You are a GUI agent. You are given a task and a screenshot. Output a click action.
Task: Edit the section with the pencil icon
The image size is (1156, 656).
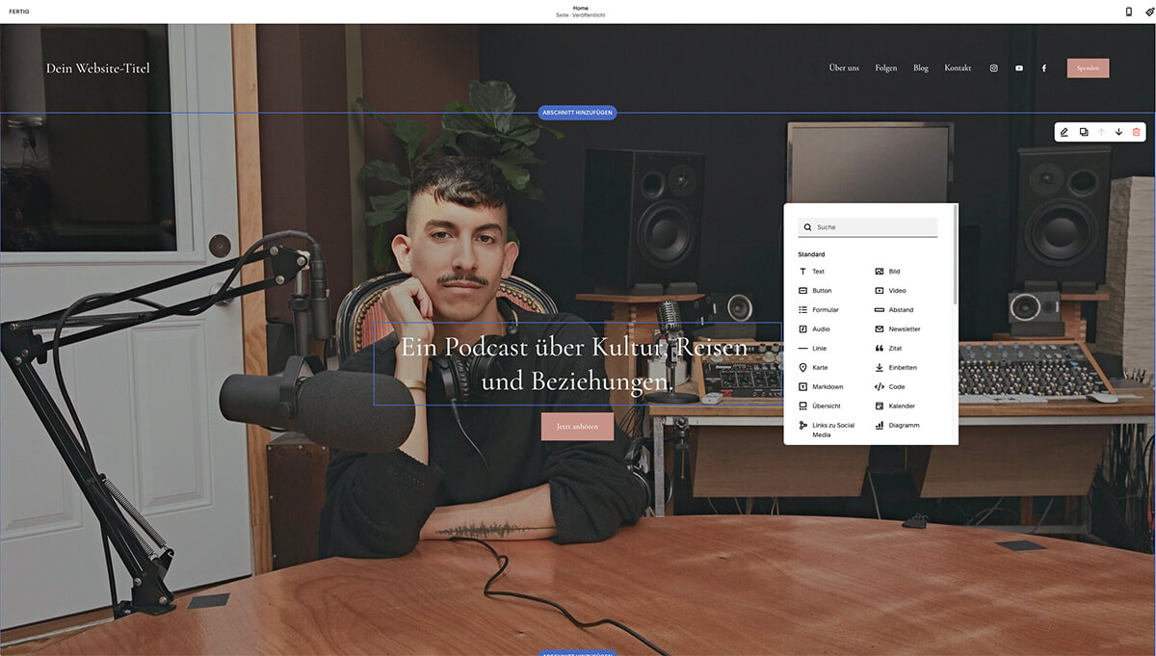click(x=1064, y=132)
